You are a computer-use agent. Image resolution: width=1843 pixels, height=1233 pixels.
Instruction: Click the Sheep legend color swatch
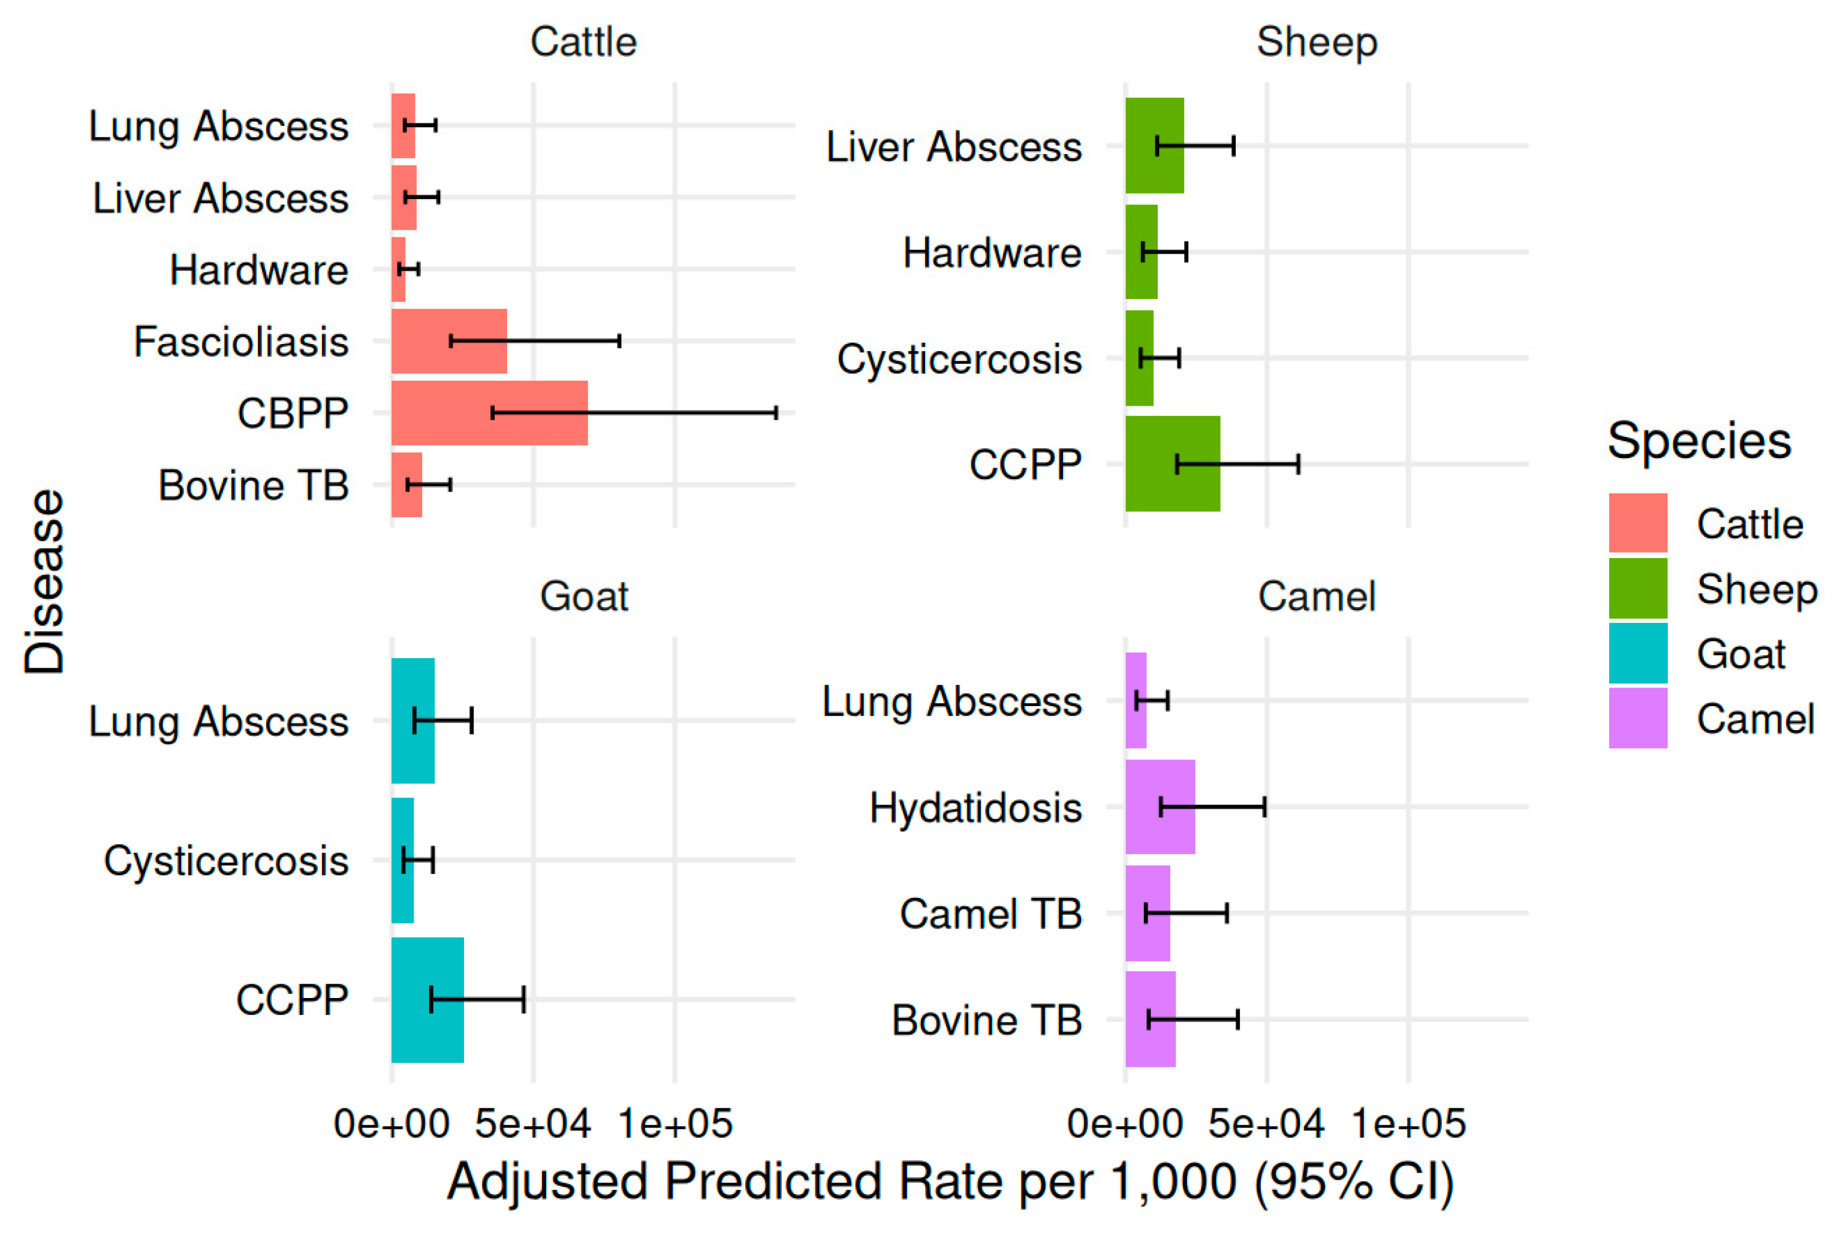click(x=1638, y=588)
